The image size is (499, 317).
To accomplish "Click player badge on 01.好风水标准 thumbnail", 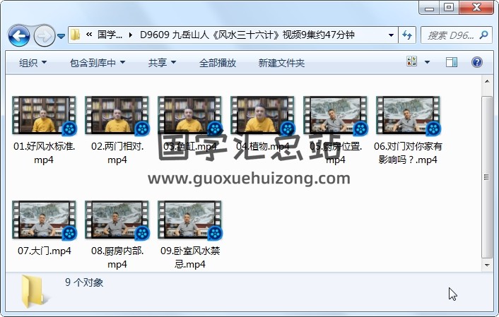I will click(x=69, y=128).
